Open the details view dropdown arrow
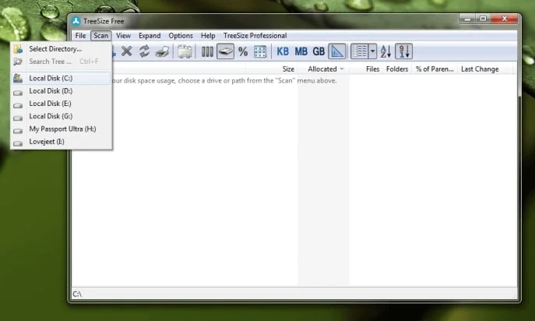Image resolution: width=535 pixels, height=321 pixels. tap(372, 51)
